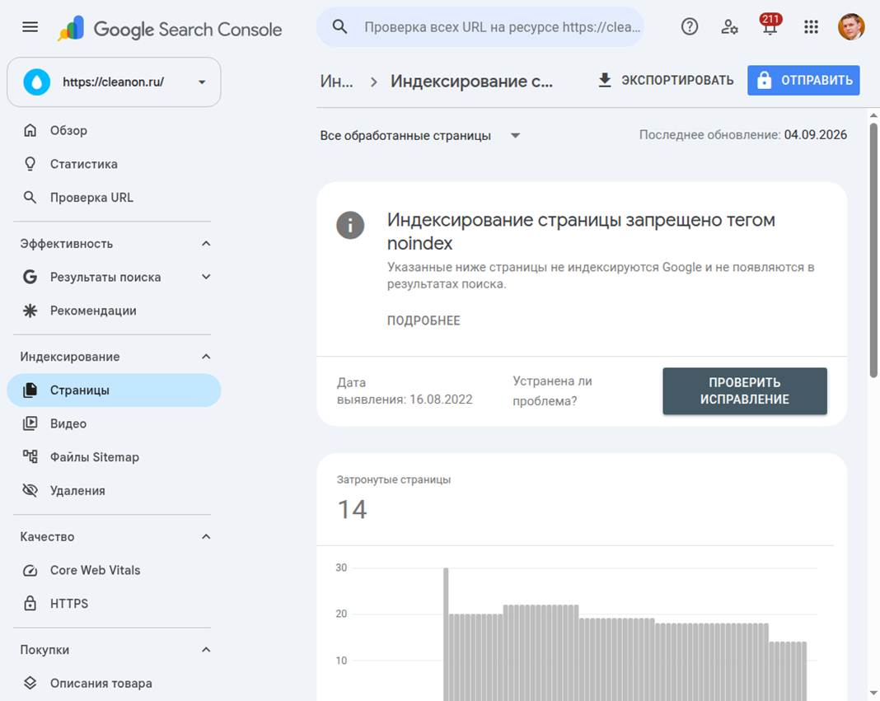Collapse the Качество section
Viewport: 880px width, 701px height.
(x=206, y=536)
